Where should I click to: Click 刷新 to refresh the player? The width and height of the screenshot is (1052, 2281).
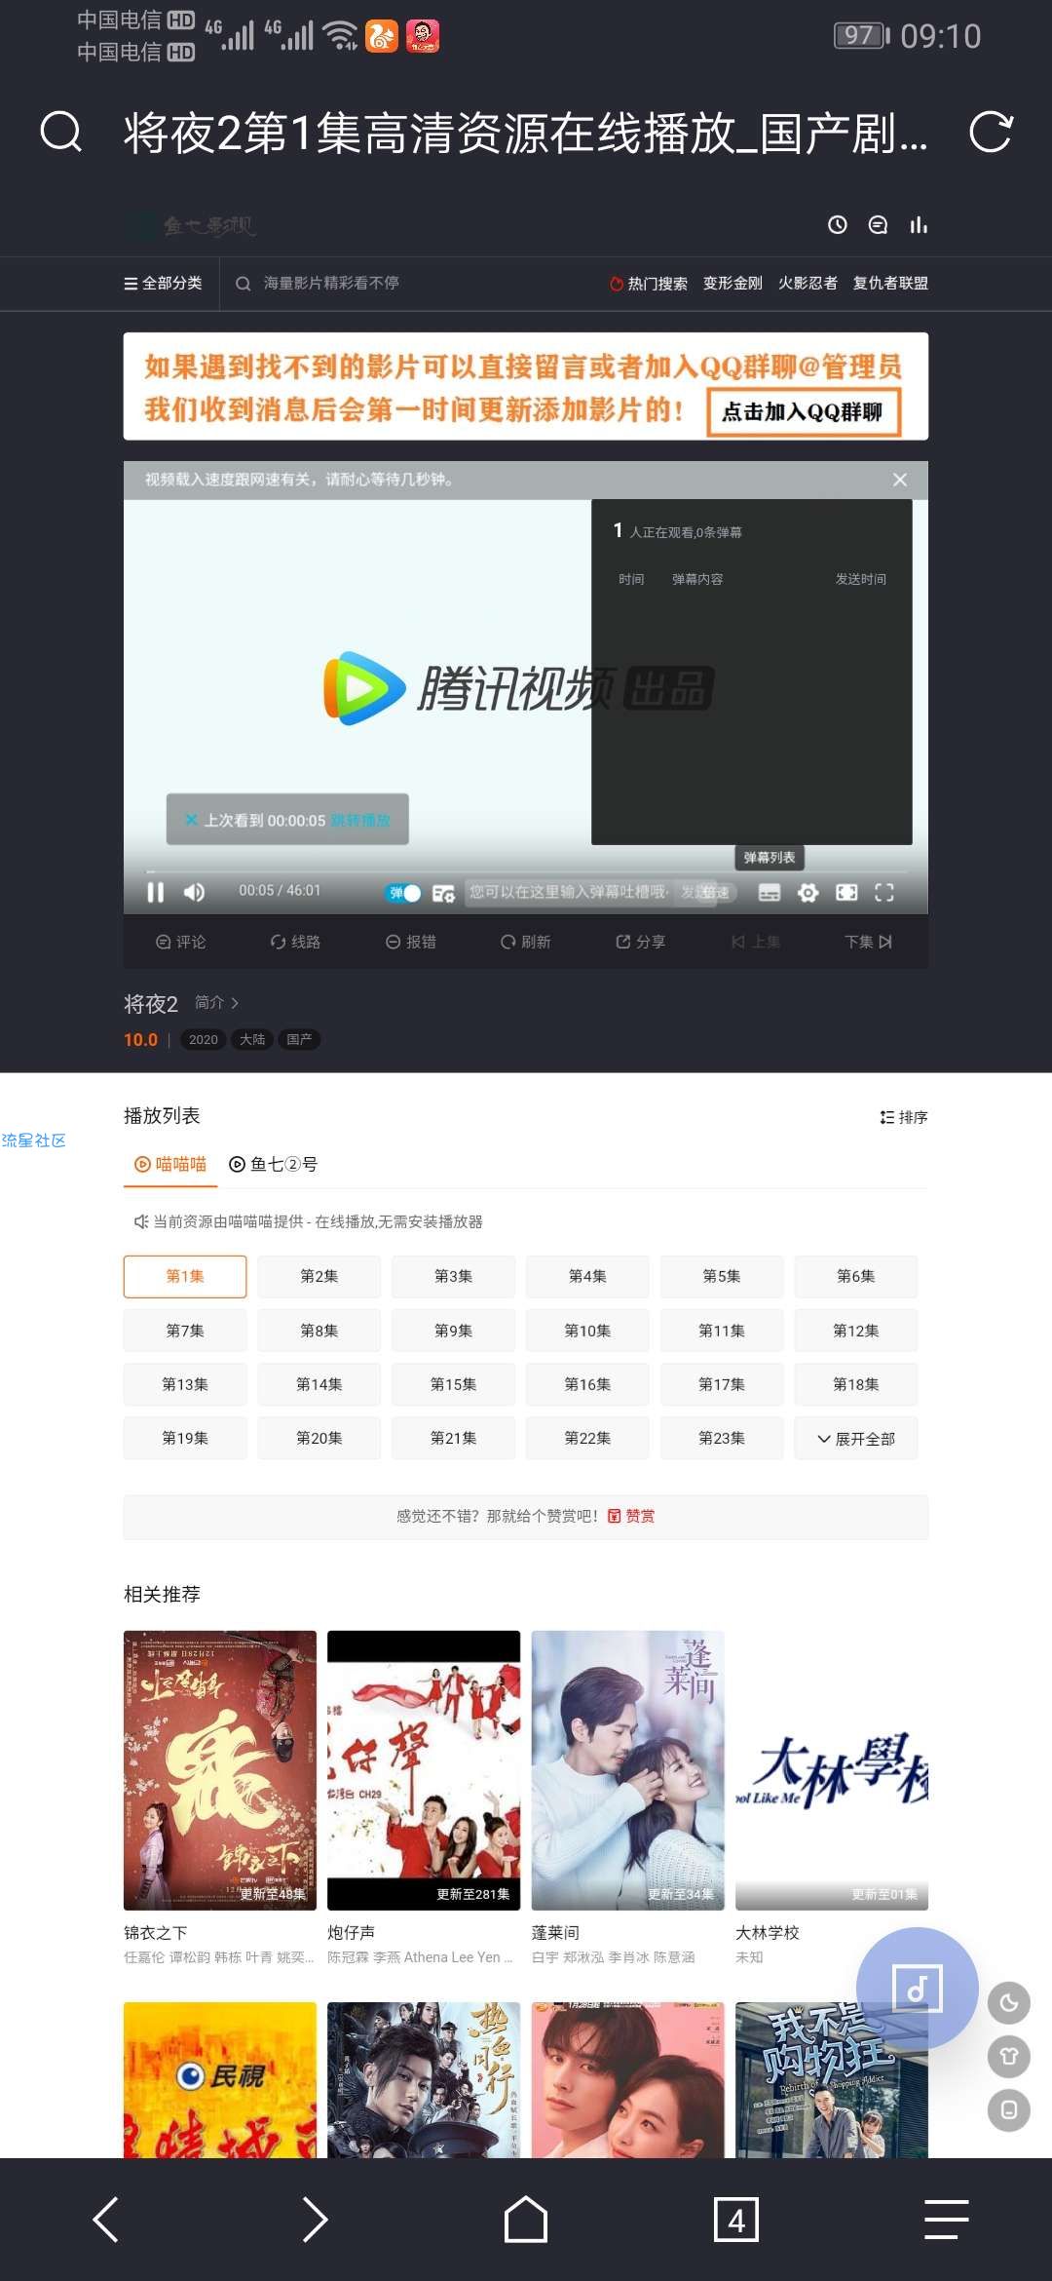tap(526, 942)
